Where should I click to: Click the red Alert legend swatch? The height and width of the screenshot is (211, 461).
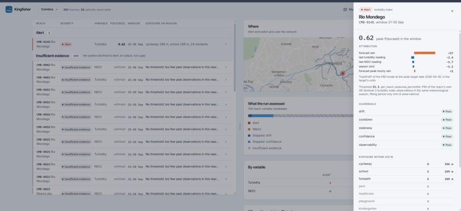click(x=249, y=123)
